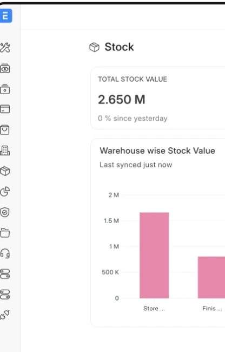The height and width of the screenshot is (352, 225).
Task: Click the Warehouse wise Stock Value chart title
Action: [x=157, y=151]
